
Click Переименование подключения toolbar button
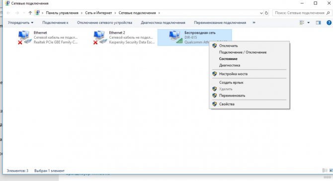click(x=220, y=22)
